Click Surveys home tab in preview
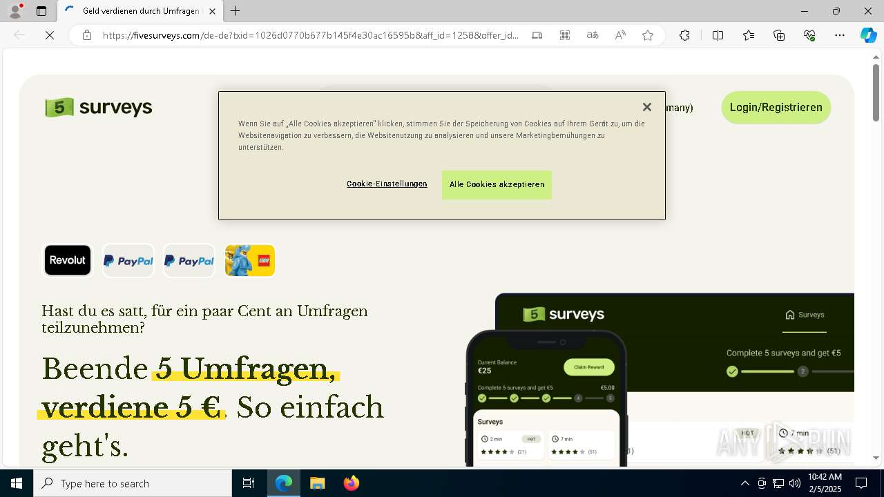Viewport: 884px width, 497px height. [x=805, y=315]
